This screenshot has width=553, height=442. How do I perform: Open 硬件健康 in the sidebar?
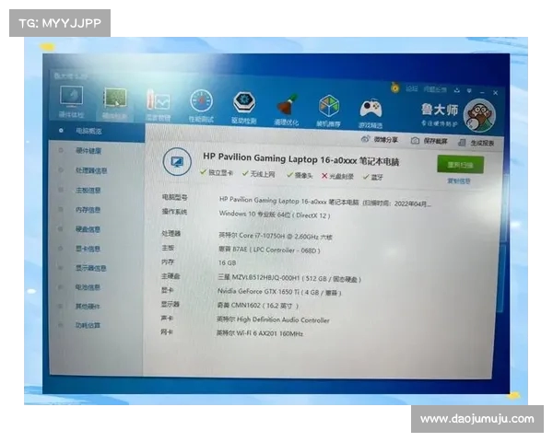tap(88, 151)
